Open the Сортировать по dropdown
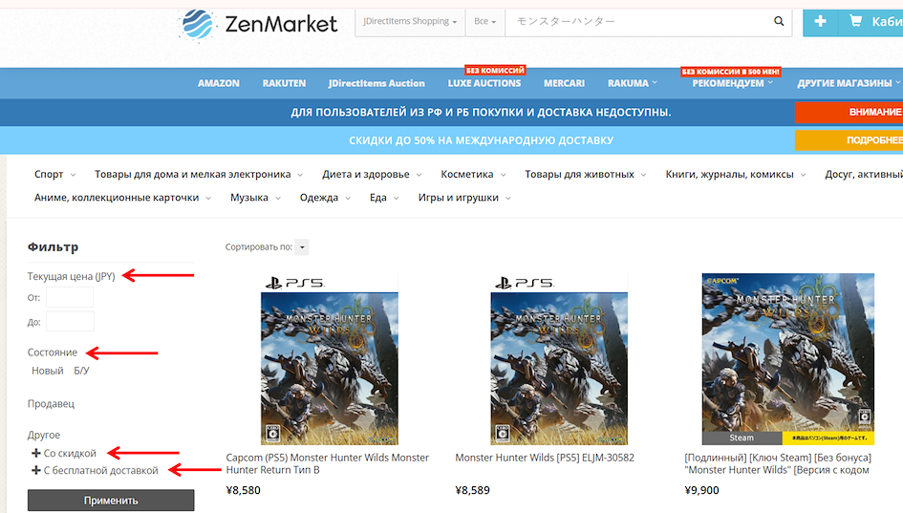 (x=302, y=247)
